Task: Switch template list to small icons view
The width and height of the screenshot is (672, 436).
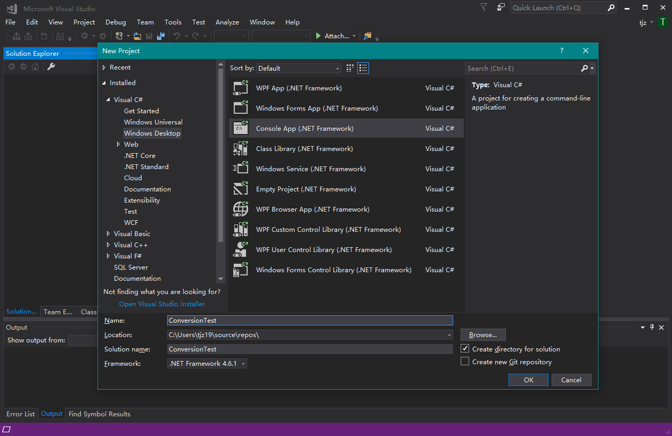Action: 350,68
